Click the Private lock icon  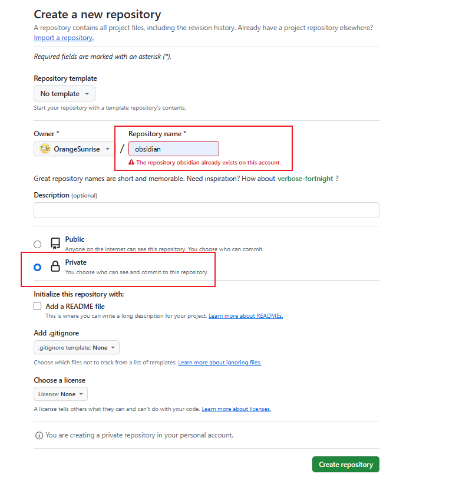[x=55, y=266]
